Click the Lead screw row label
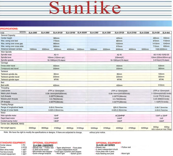173x156 pixels. [x=6, y=91]
